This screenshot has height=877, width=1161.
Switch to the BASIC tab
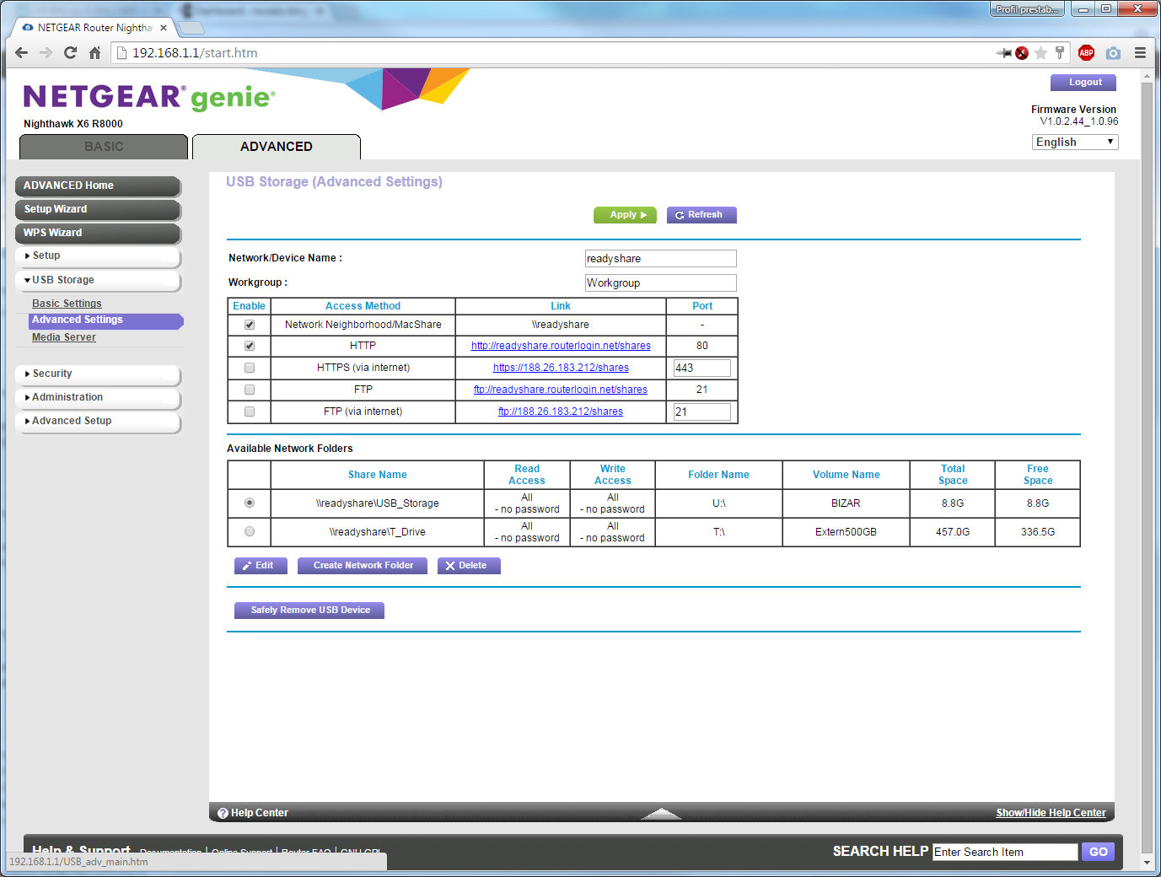[104, 147]
